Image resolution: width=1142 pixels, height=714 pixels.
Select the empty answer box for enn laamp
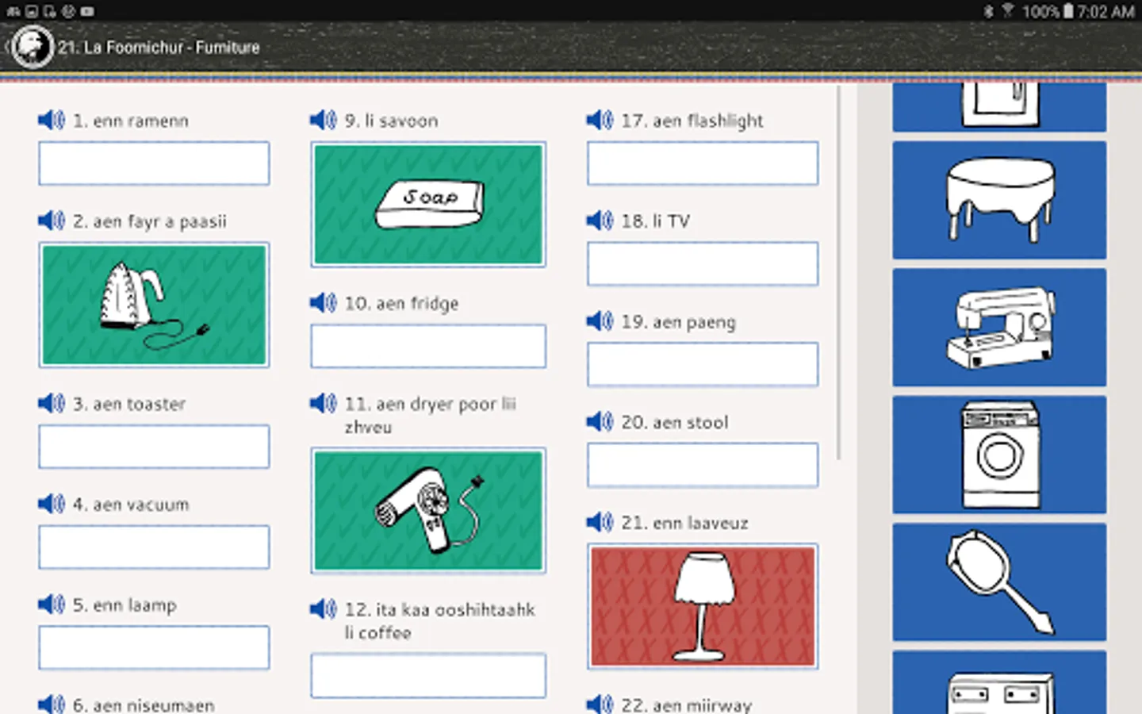point(154,647)
